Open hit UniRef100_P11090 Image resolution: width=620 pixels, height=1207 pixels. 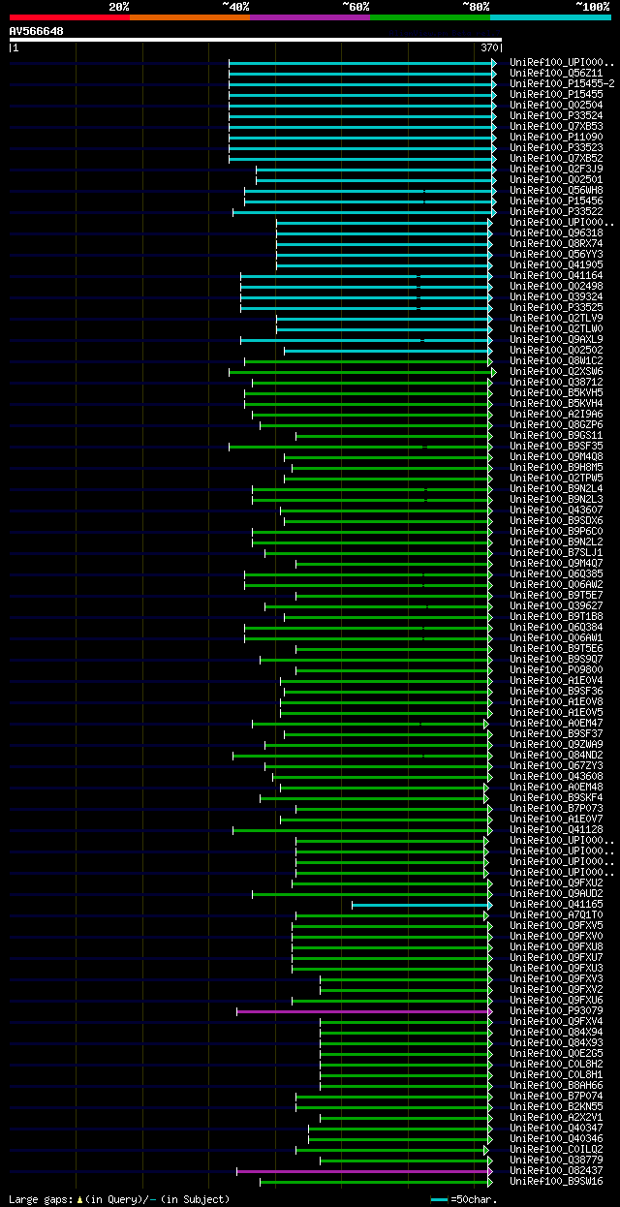coord(556,137)
